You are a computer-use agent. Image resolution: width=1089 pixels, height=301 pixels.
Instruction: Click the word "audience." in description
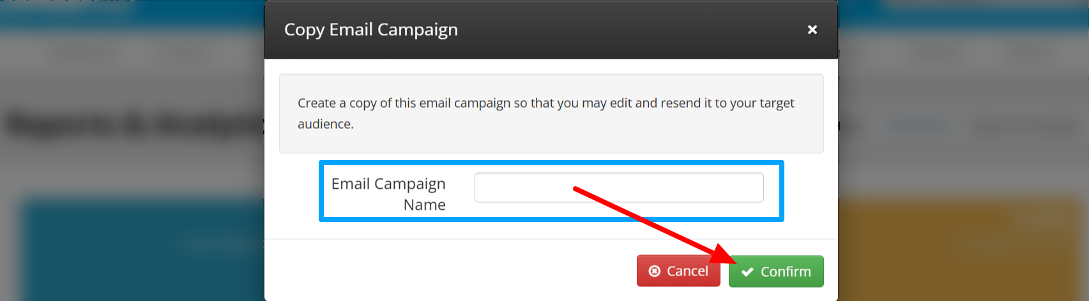point(326,124)
